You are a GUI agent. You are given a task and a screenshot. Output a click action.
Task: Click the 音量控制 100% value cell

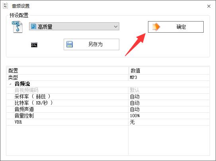(169, 116)
